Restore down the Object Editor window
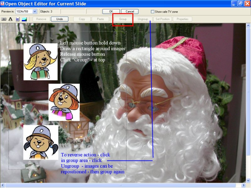The width and height of the screenshot is (251, 188). [x=241, y=4]
